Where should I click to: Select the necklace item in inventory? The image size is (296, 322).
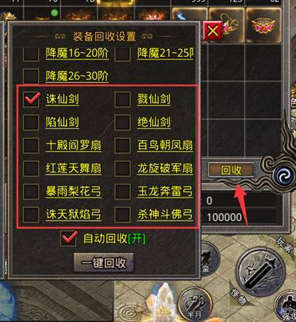[227, 25]
